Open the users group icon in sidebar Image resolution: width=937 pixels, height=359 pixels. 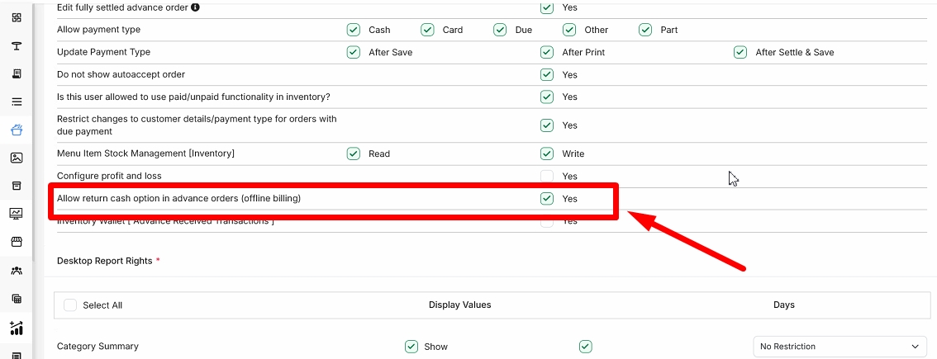click(17, 271)
